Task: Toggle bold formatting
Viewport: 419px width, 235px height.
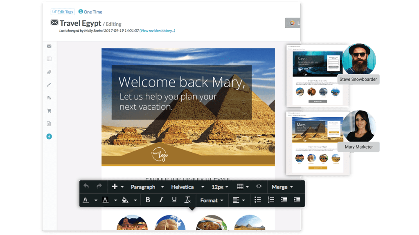Action: [x=148, y=200]
